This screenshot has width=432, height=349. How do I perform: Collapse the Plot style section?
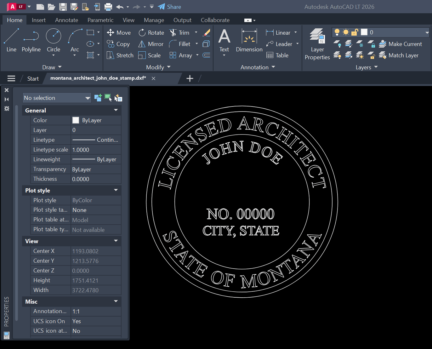coord(116,190)
